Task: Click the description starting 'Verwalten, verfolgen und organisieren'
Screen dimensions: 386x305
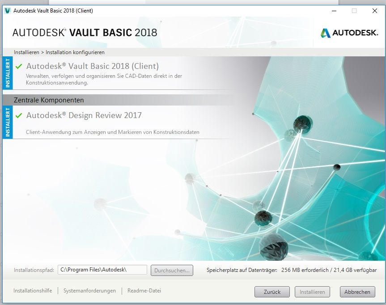Action: point(104,79)
